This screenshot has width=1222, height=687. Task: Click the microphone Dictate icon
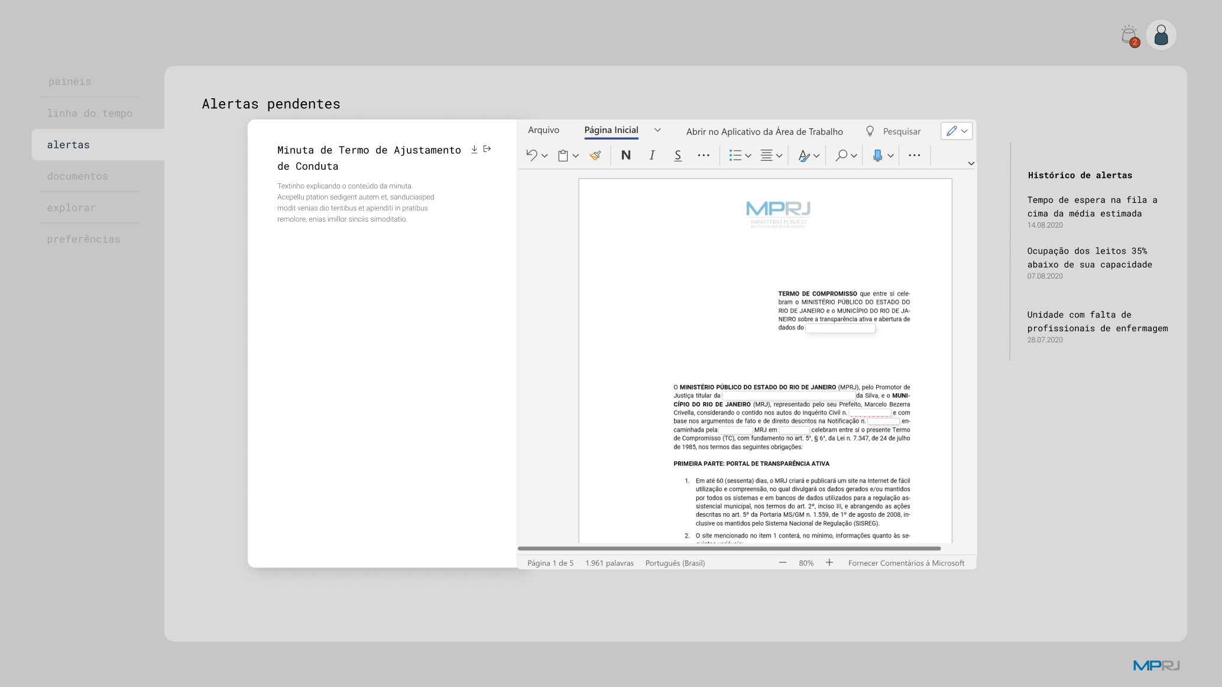pos(877,155)
